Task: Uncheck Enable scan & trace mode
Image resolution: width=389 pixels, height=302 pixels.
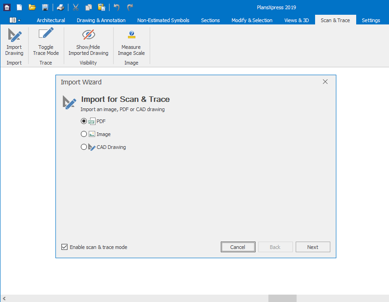Action: [x=65, y=247]
